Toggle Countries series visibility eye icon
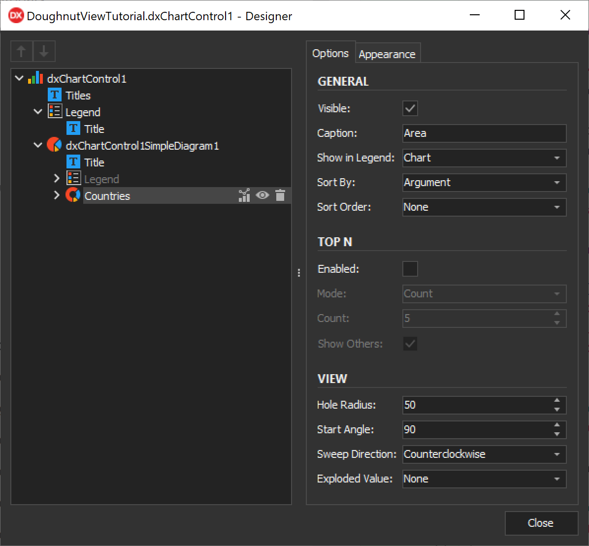Viewport: 589px width, 546px height. pyautogui.click(x=262, y=195)
